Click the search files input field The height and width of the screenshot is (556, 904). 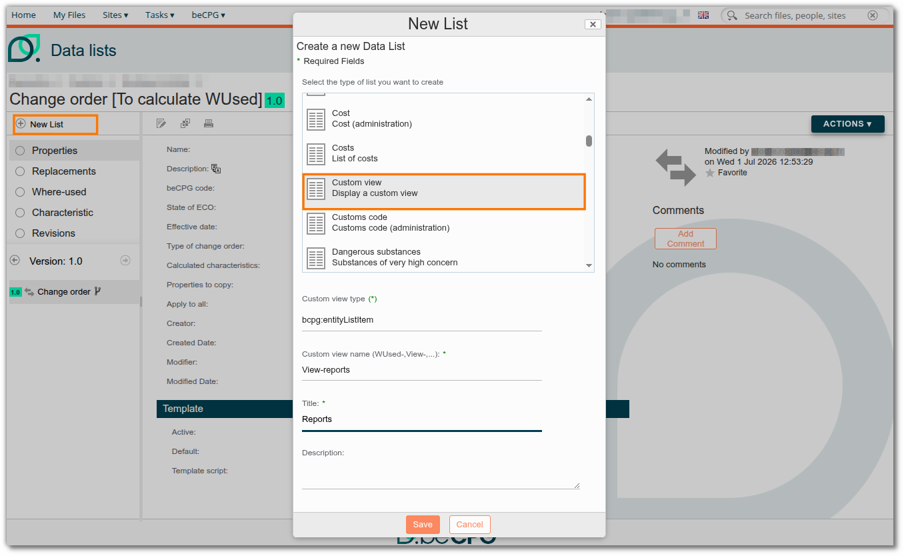pyautogui.click(x=803, y=15)
